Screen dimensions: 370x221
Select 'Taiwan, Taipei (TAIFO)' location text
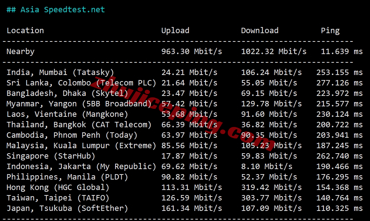[x=58, y=198]
